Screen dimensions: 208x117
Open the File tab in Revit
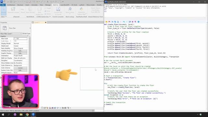coord(3,5)
